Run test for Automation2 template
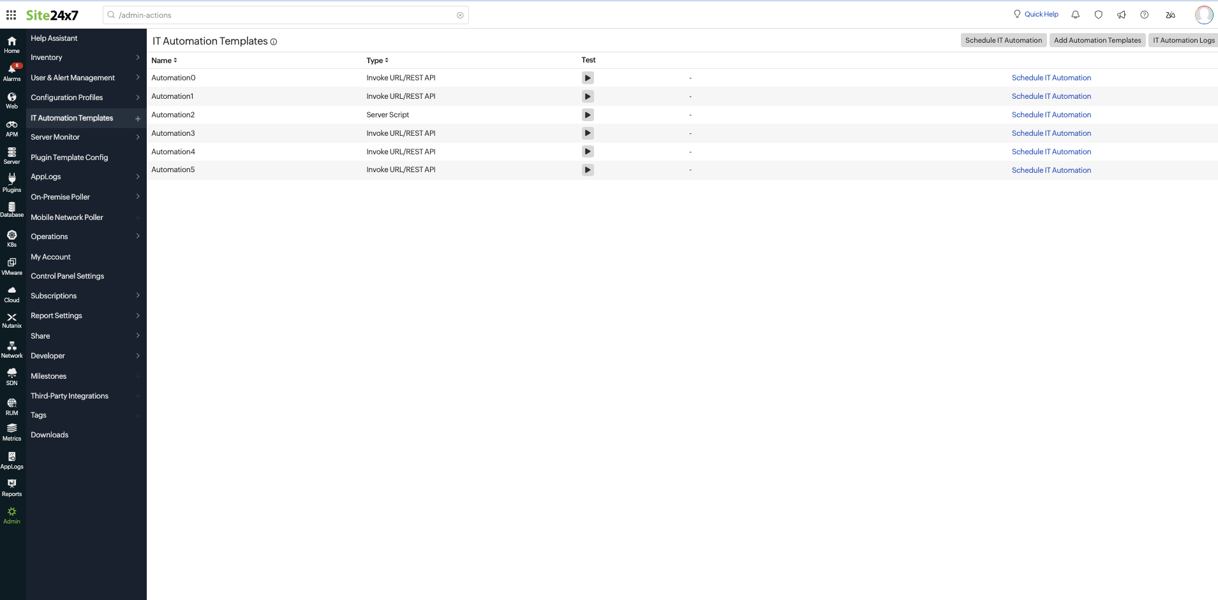This screenshot has height=600, width=1218. (588, 115)
